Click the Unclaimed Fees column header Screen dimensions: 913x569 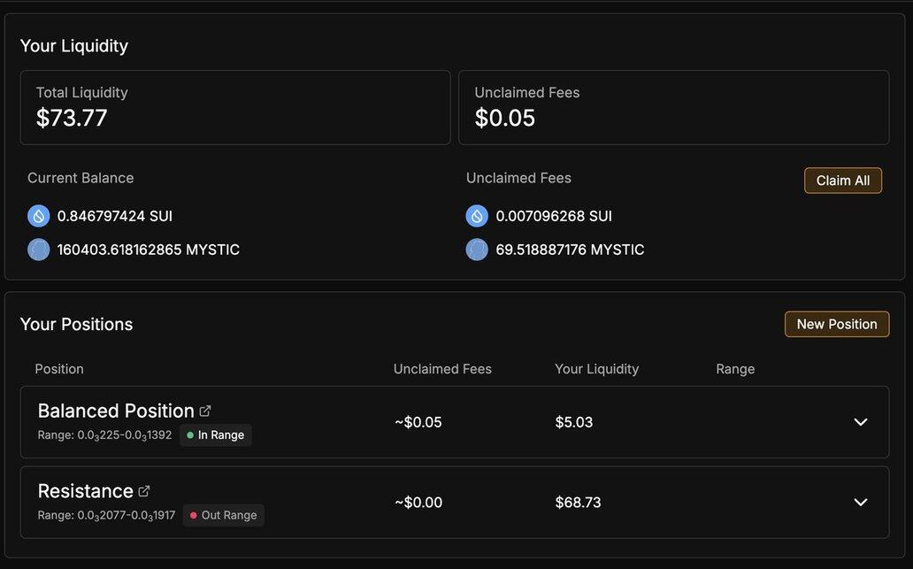tap(442, 369)
